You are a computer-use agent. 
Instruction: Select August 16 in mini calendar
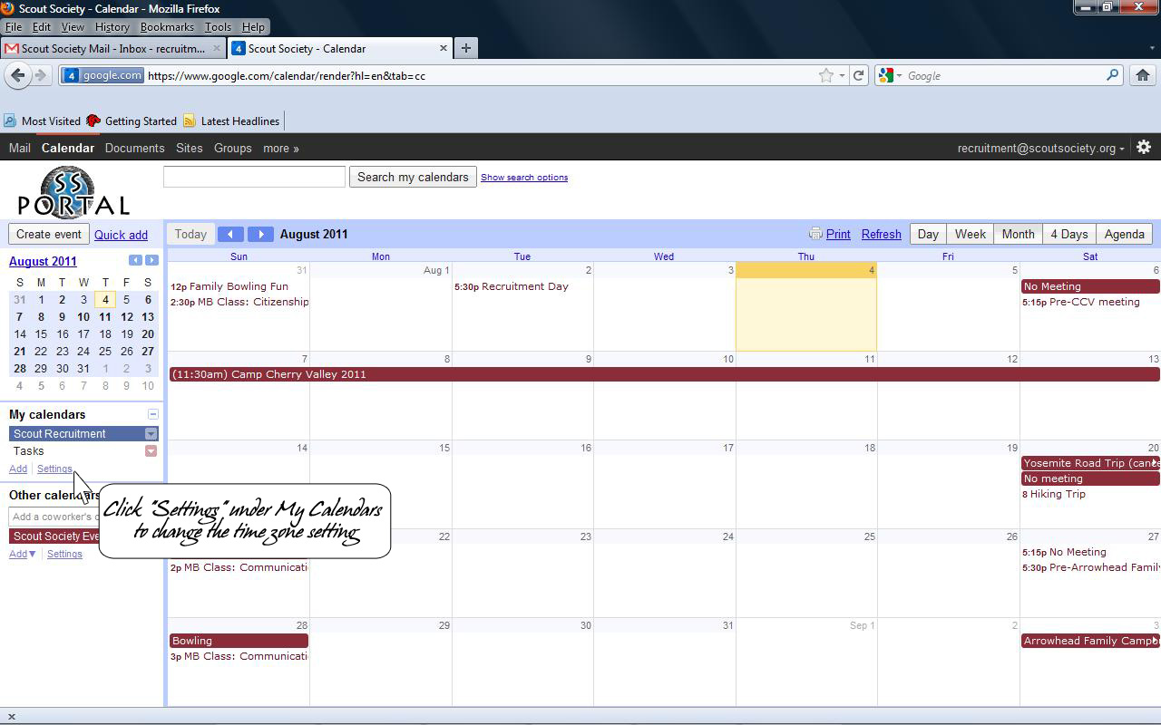pyautogui.click(x=62, y=333)
